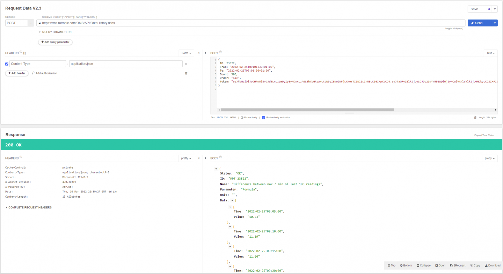The image size is (503, 274).
Task: Open response headers pretty dropdown
Action: point(186,158)
